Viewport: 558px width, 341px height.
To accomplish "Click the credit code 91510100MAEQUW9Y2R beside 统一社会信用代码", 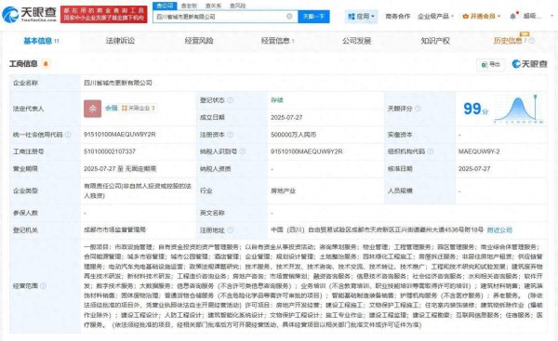I will point(120,135).
